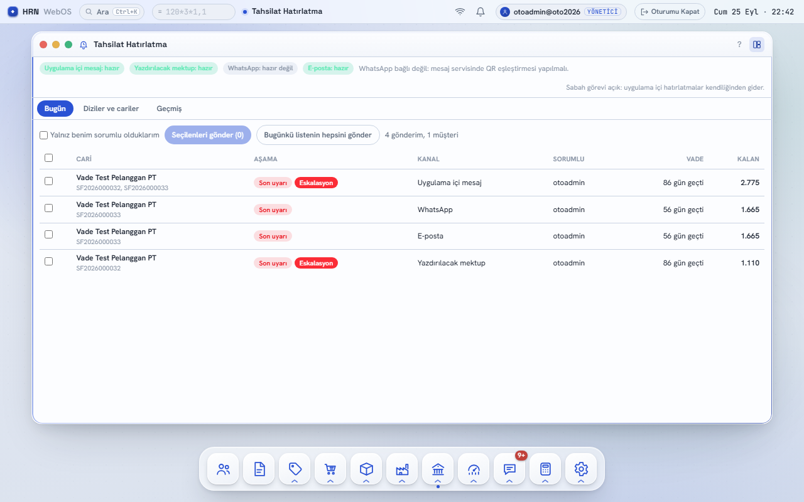The height and width of the screenshot is (502, 804).
Task: Open the chat messages dock icon with 9+ badge
Action: [x=509, y=469]
